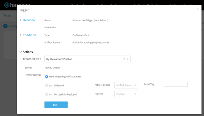The height and width of the screenshot is (116, 204).
Task: Expand the Condition section chevron
Action: 21,35
